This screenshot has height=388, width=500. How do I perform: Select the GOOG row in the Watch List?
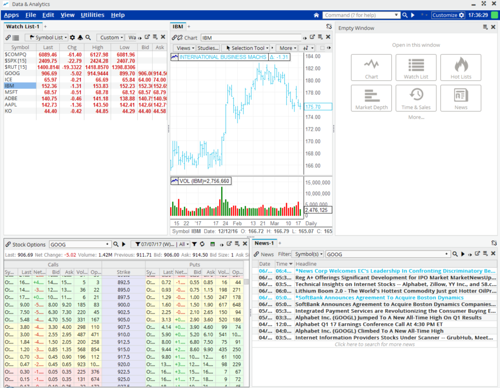click(x=85, y=73)
